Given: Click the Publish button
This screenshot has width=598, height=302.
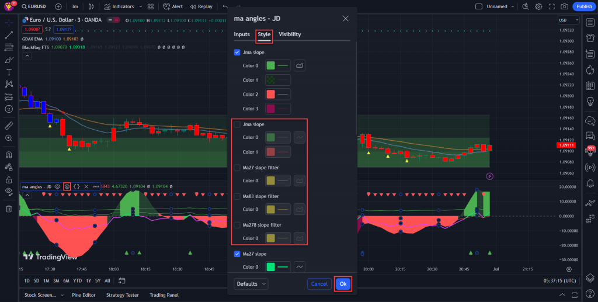Looking at the screenshot, I should [584, 6].
